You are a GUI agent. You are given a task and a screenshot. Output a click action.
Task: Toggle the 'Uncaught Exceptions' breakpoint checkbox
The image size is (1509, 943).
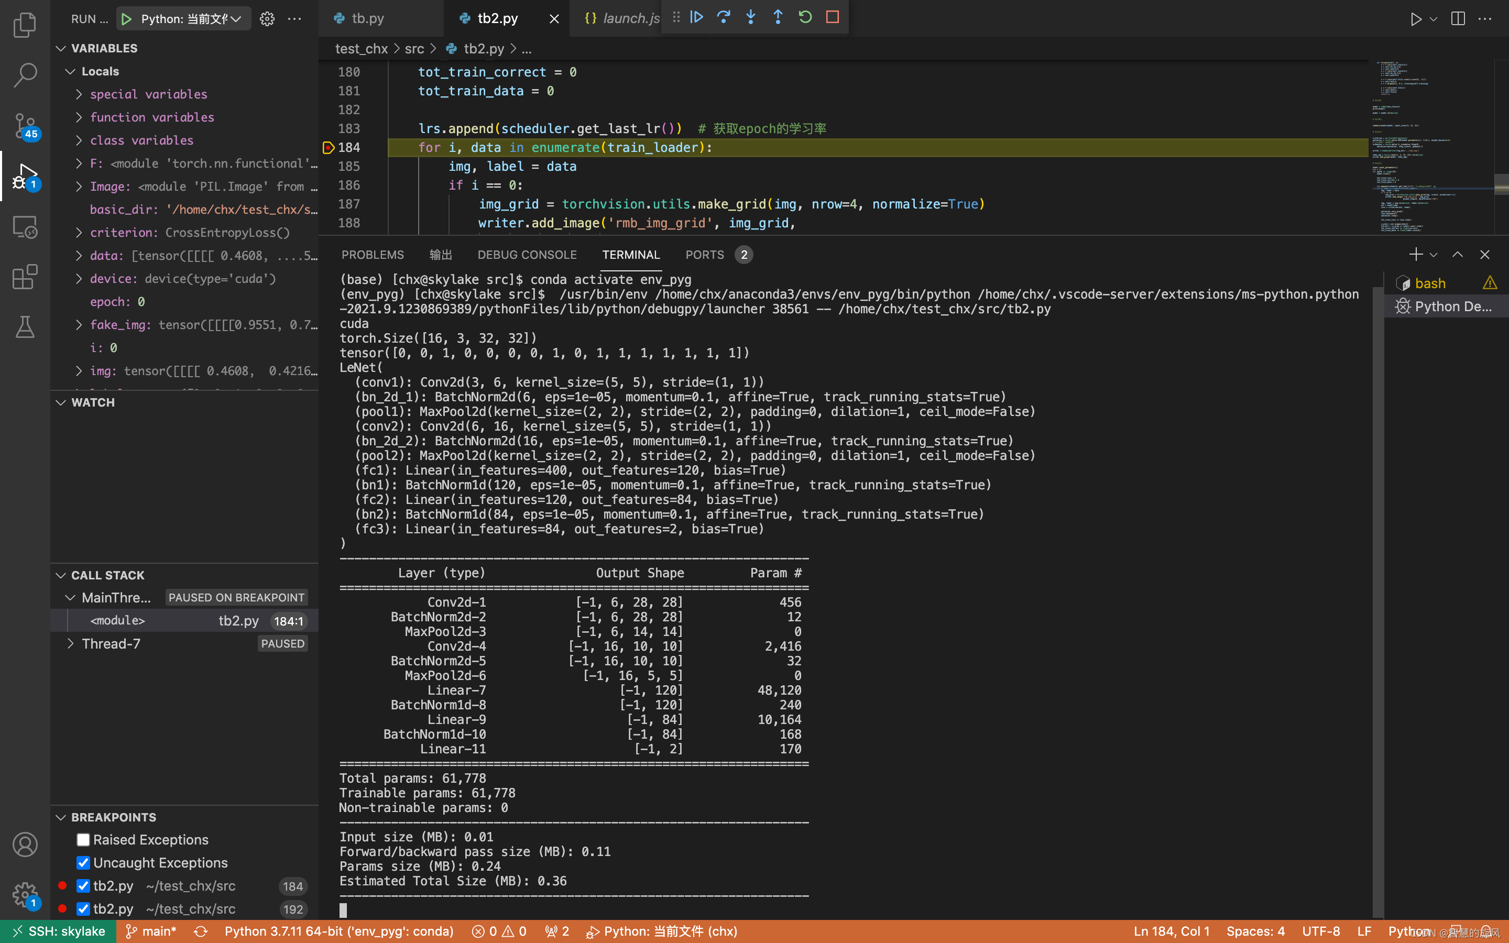[x=84, y=863]
